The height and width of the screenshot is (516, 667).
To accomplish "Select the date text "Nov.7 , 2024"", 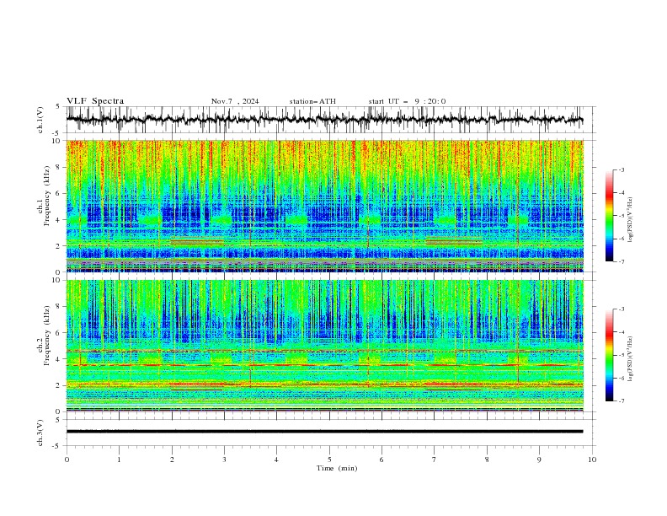I will click(235, 101).
